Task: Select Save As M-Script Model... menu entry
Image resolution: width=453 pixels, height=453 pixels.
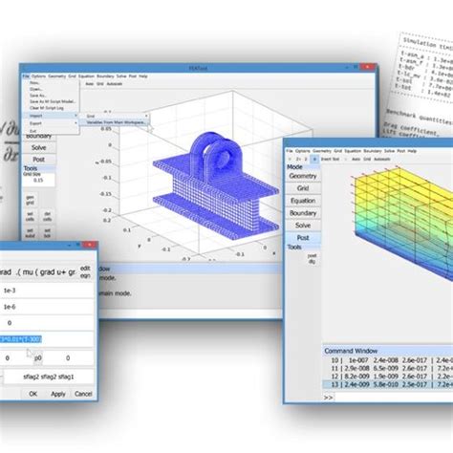Action: [53, 101]
